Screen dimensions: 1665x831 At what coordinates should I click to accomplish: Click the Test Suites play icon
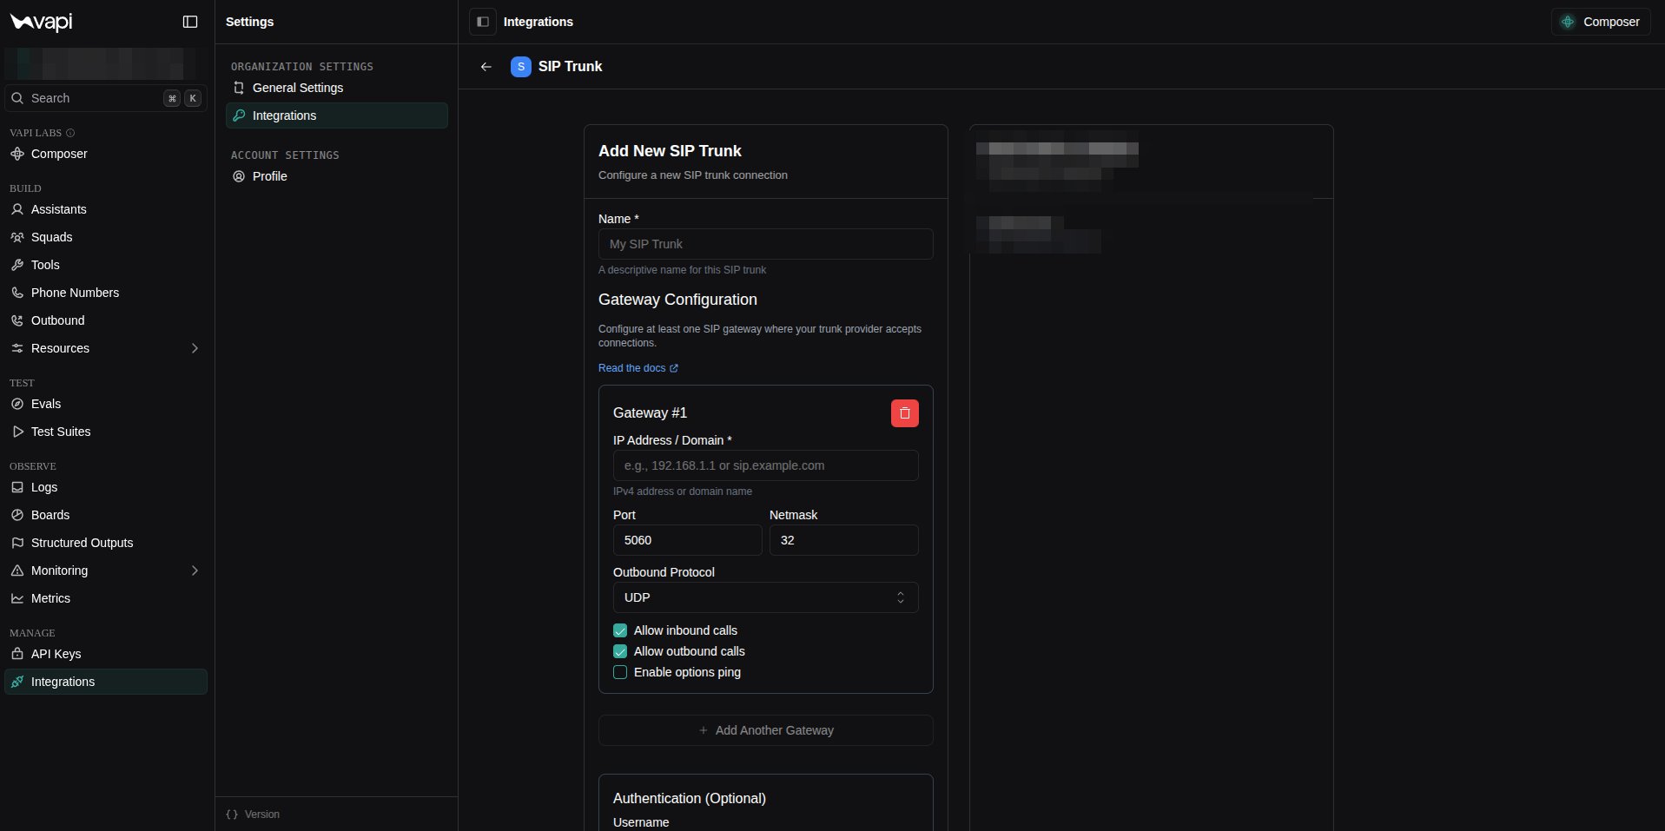click(17, 432)
